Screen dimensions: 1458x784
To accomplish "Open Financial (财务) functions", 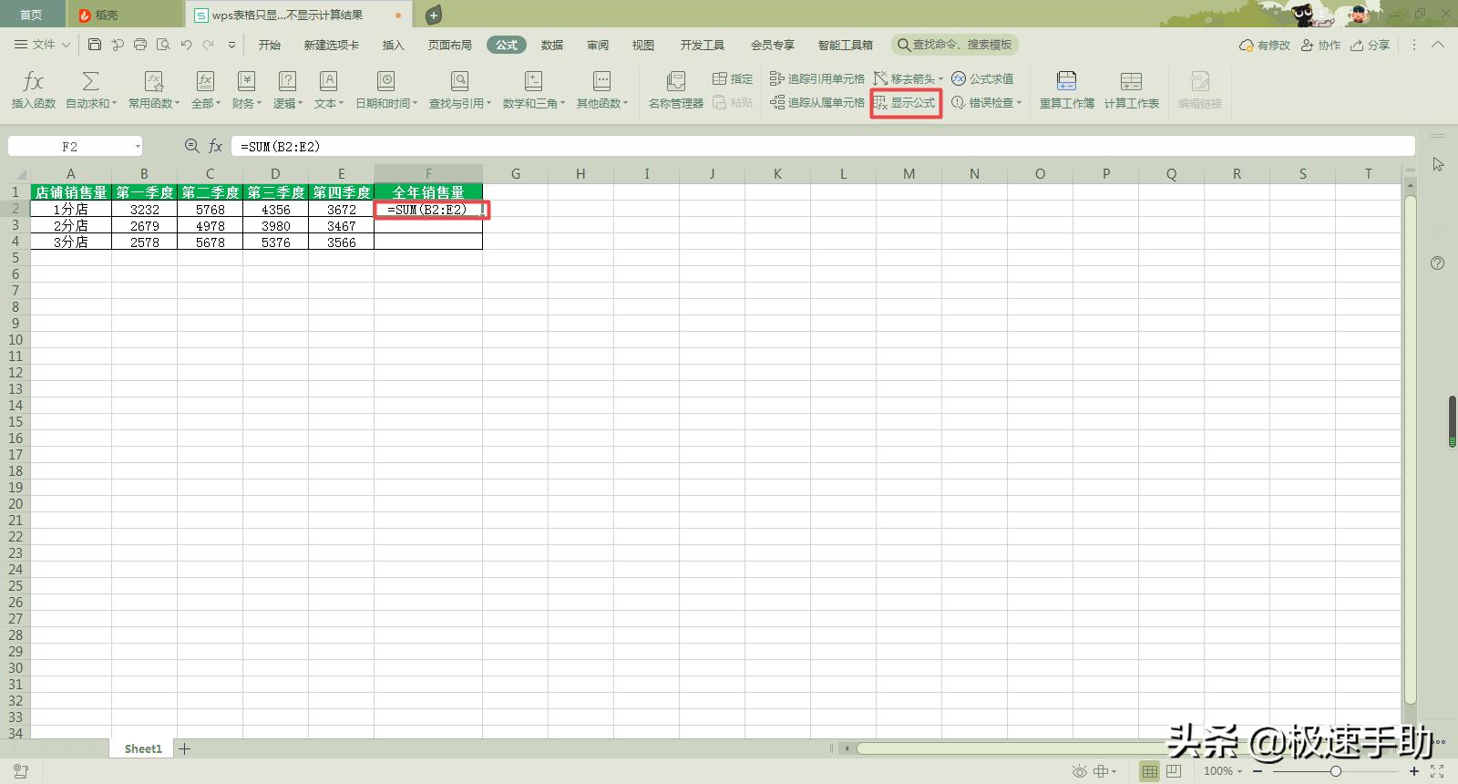I will click(x=246, y=90).
